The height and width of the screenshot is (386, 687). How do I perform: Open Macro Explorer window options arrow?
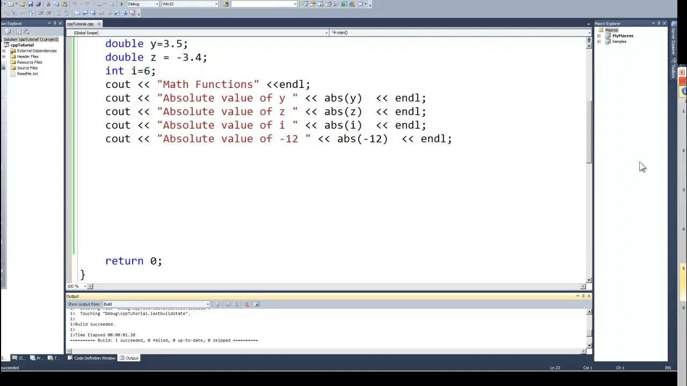point(653,23)
